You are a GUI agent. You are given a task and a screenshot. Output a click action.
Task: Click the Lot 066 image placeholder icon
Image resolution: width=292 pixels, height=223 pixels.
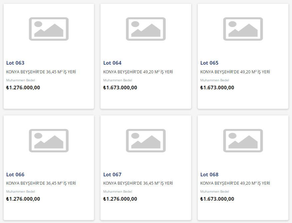point(49,141)
